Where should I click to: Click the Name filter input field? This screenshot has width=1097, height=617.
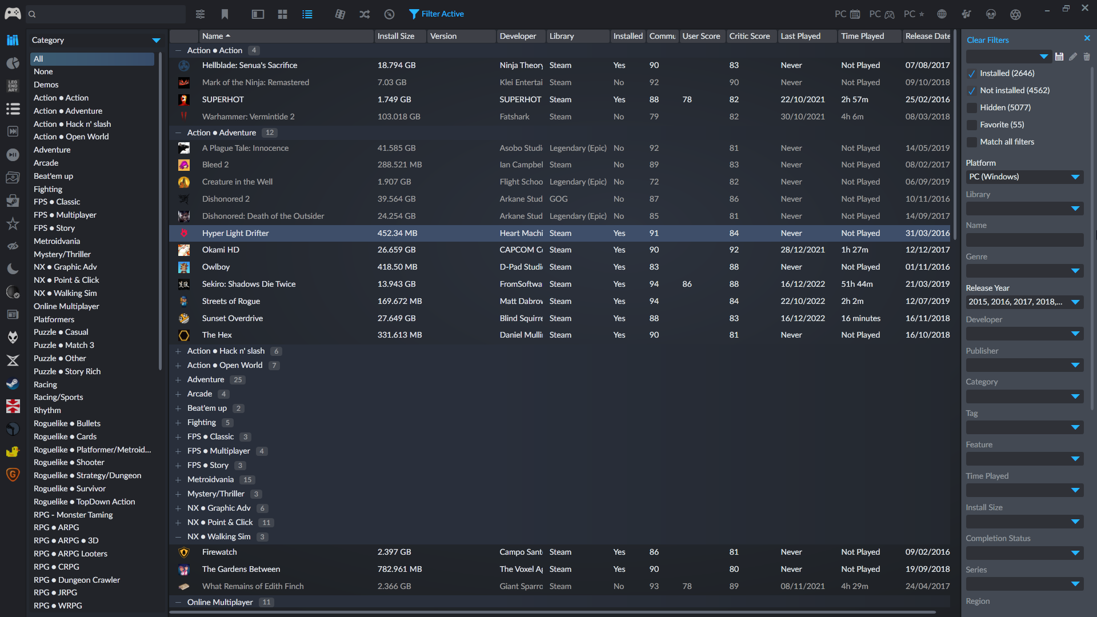click(x=1024, y=240)
